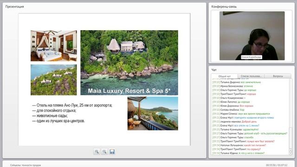Click the bullet один из лучших spa-центров
The width and height of the screenshot is (297, 167).
58,121
